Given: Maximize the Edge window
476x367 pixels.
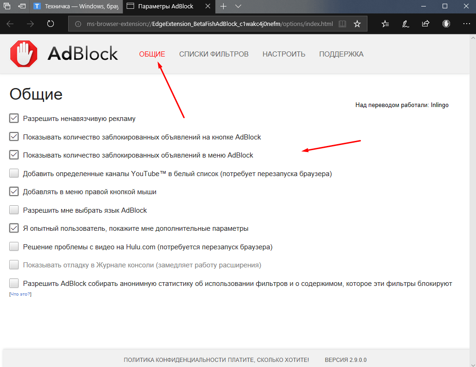Looking at the screenshot, I should [x=445, y=6].
